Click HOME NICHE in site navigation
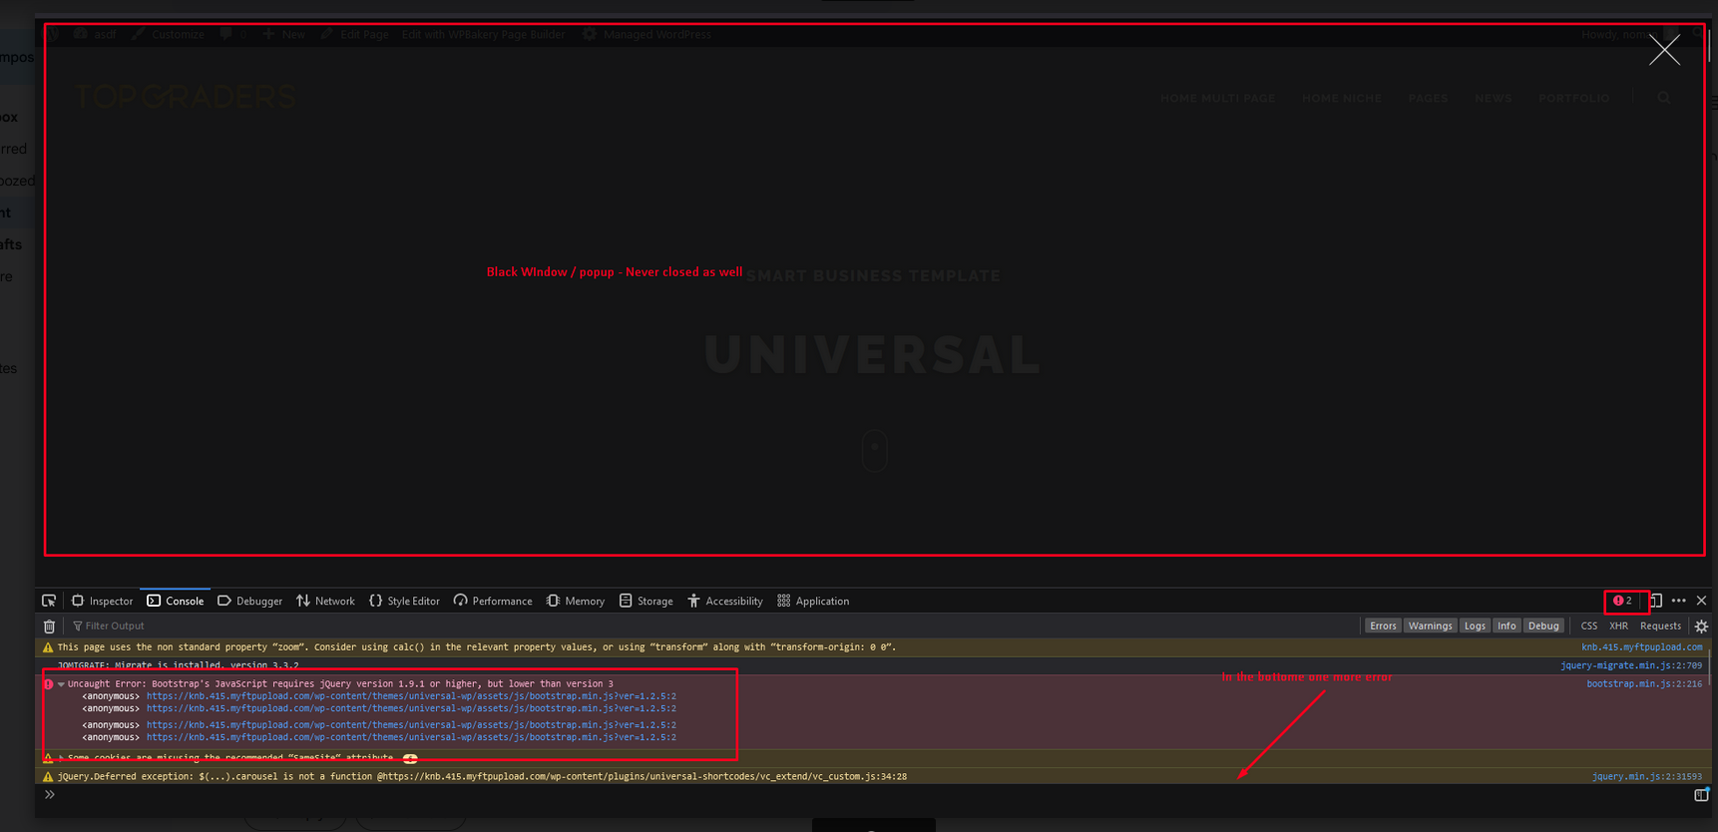The height and width of the screenshot is (832, 1718). [1342, 98]
